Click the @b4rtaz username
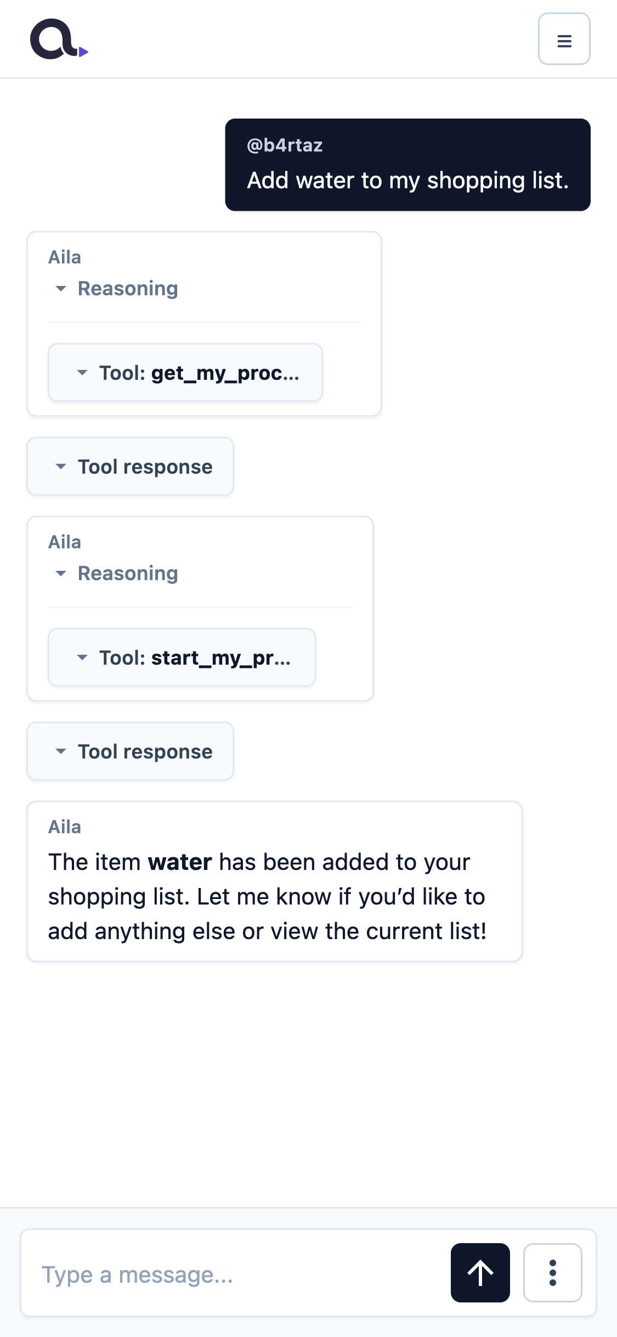 [x=285, y=145]
